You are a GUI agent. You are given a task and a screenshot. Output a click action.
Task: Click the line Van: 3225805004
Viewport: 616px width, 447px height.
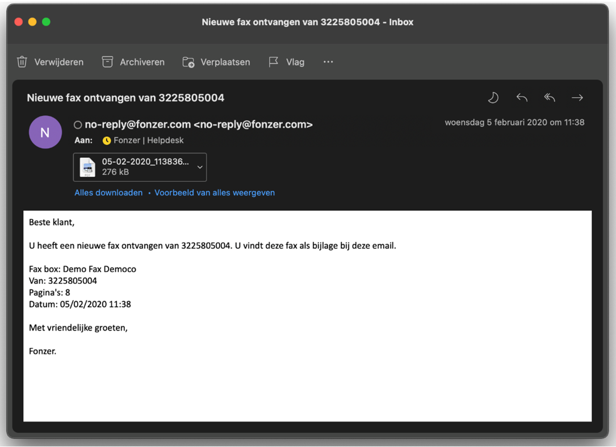63,281
